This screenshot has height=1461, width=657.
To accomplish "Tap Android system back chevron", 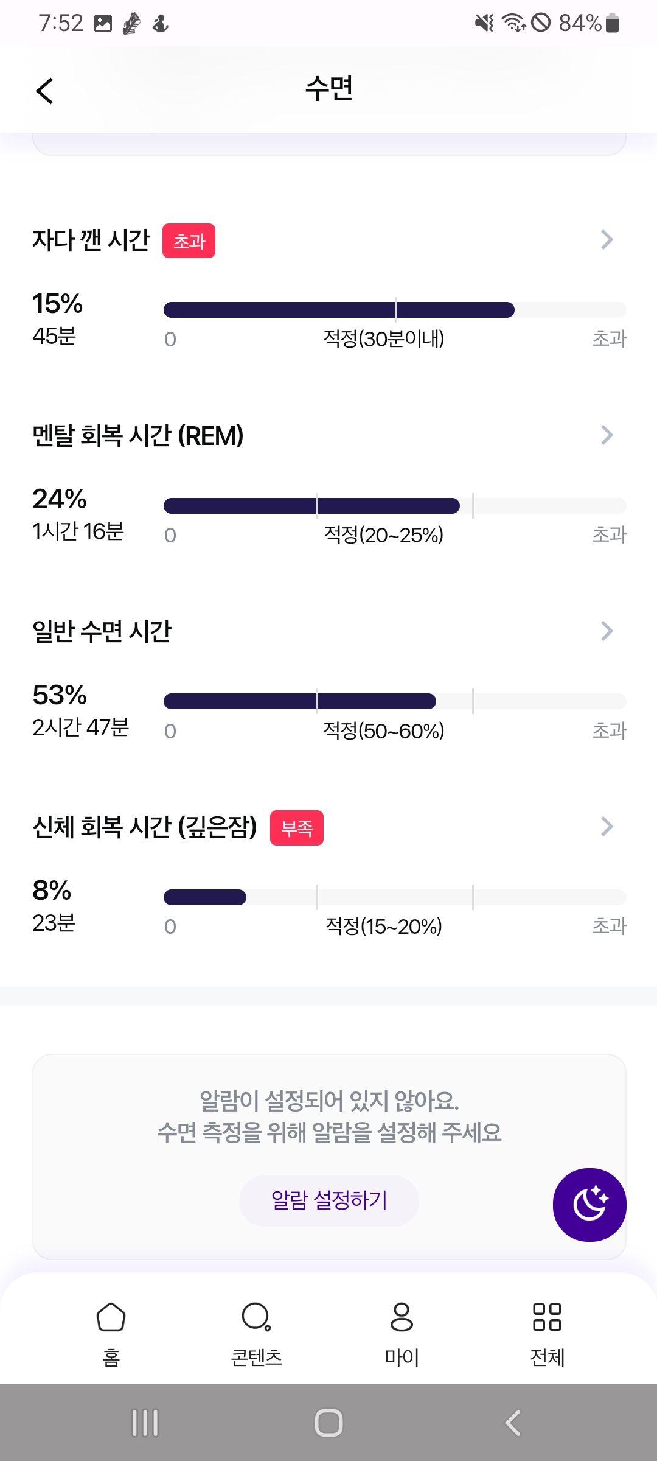I will pyautogui.click(x=513, y=1423).
